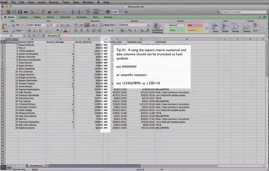Click the Copy toolbar icon

coord(38,12)
